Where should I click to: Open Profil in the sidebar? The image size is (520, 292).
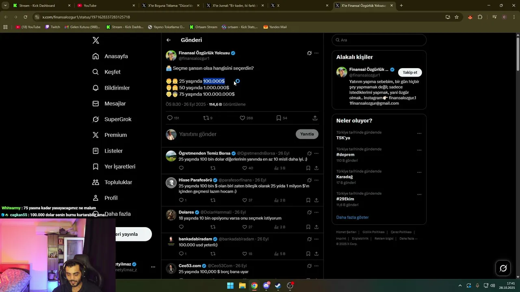click(105, 198)
